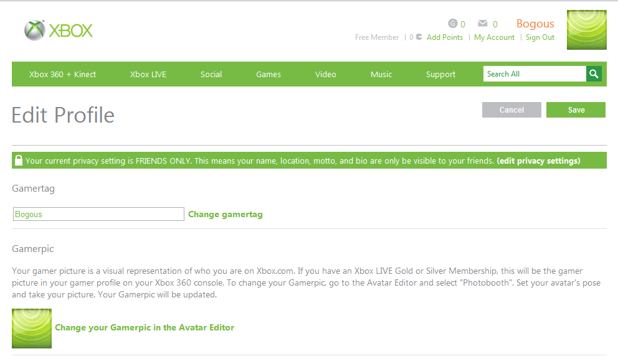Screen dimensions: 618x364
Task: Open My Account
Action: [494, 37]
